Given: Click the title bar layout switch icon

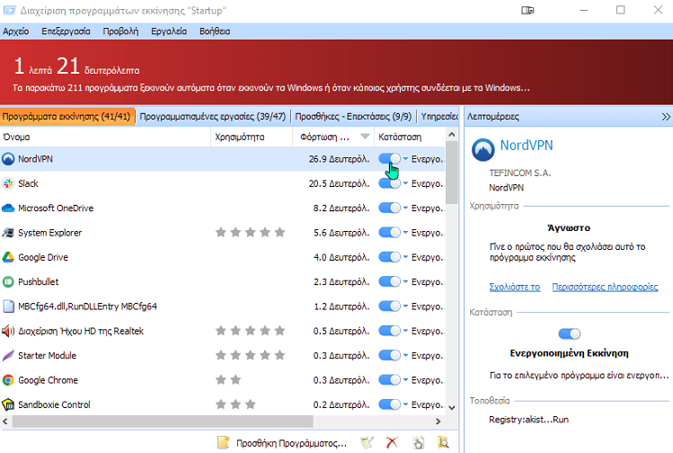Looking at the screenshot, I should click(x=527, y=10).
